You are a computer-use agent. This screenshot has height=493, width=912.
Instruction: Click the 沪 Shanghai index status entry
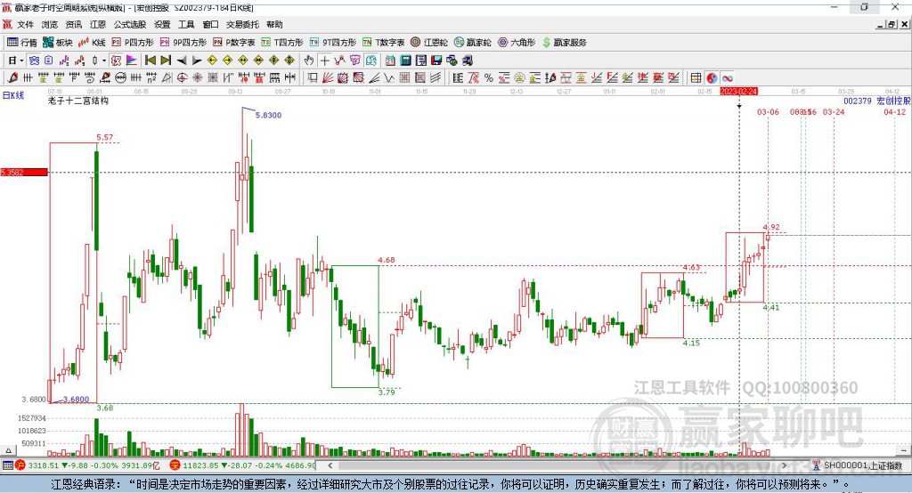tap(88, 465)
